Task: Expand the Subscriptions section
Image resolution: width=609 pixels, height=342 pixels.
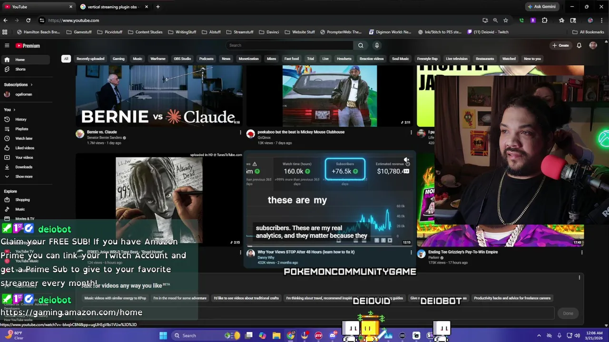Action: tap(18, 85)
